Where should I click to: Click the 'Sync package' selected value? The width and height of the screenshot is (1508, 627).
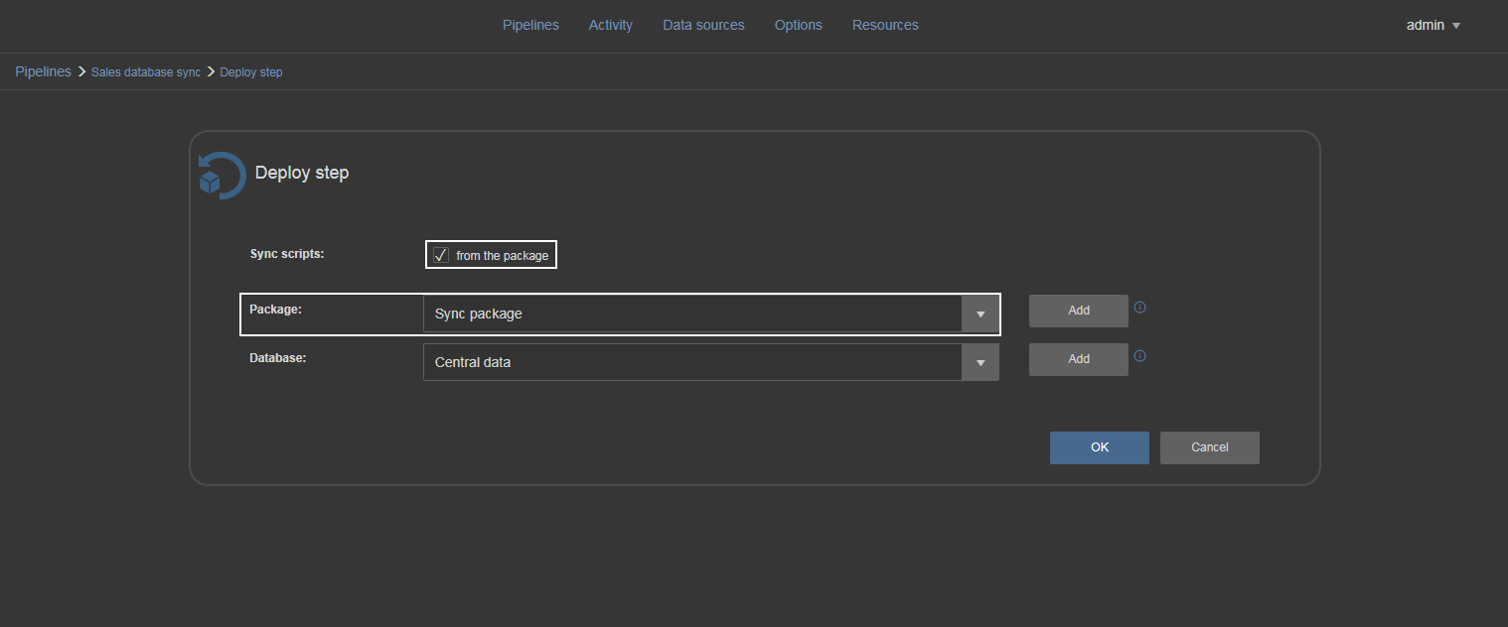(x=479, y=313)
